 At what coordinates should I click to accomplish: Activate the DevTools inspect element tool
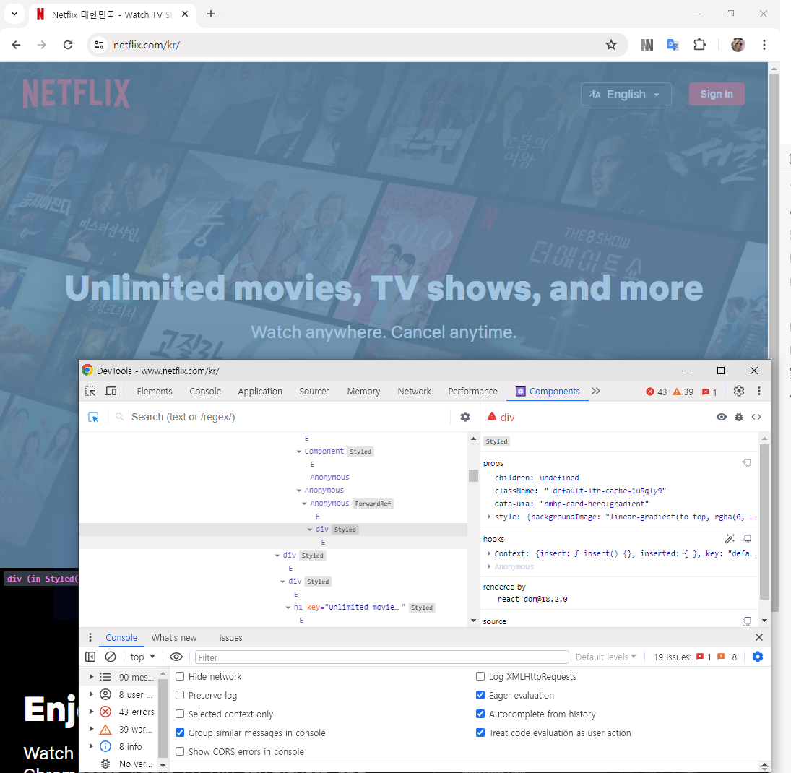90,391
